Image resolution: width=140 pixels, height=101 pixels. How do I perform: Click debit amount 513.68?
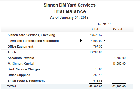[x=98, y=81]
